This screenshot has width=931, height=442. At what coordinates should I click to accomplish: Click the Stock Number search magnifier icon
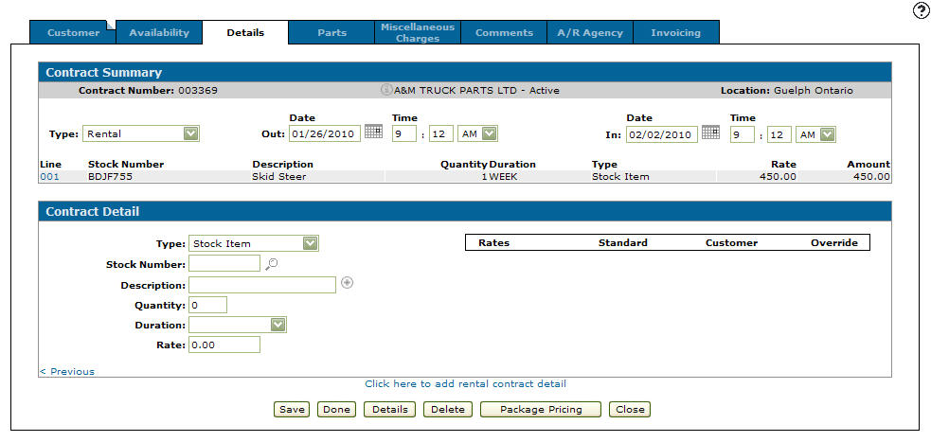pyautogui.click(x=271, y=264)
